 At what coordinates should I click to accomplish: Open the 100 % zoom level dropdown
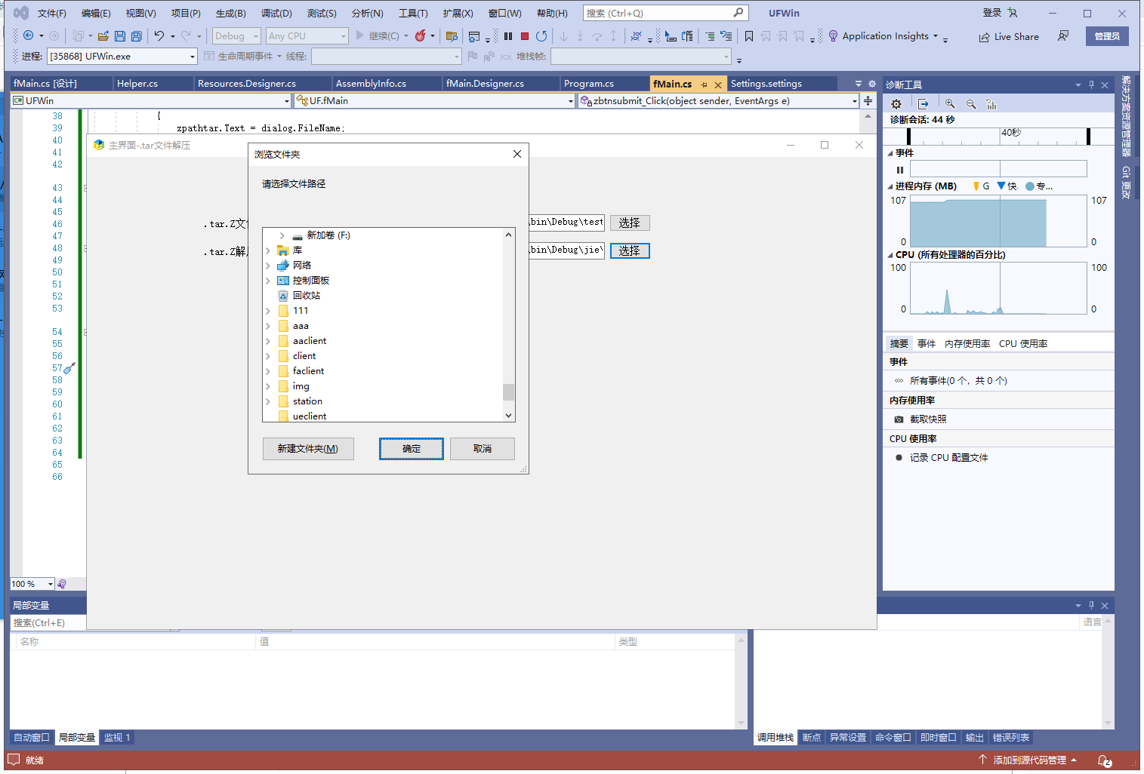tap(32, 584)
